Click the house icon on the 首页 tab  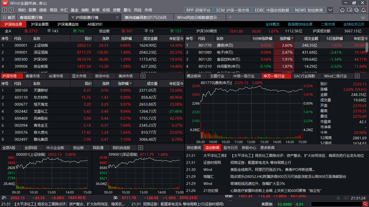point(4,17)
